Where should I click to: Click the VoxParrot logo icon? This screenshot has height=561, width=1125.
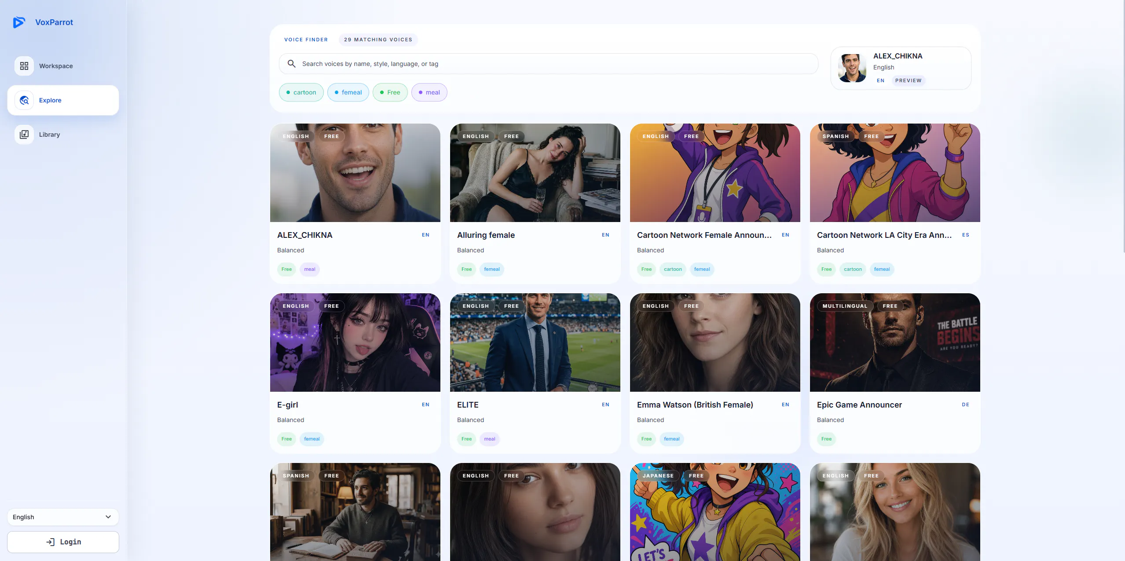point(19,22)
